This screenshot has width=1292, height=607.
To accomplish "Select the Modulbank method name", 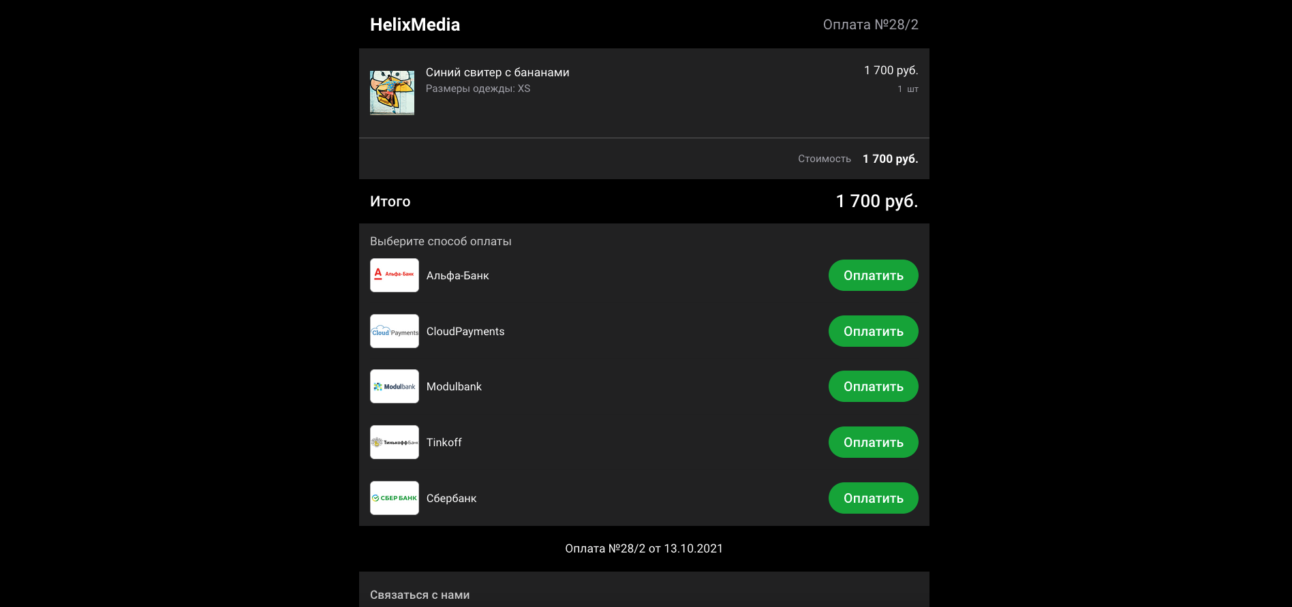I will [454, 387].
